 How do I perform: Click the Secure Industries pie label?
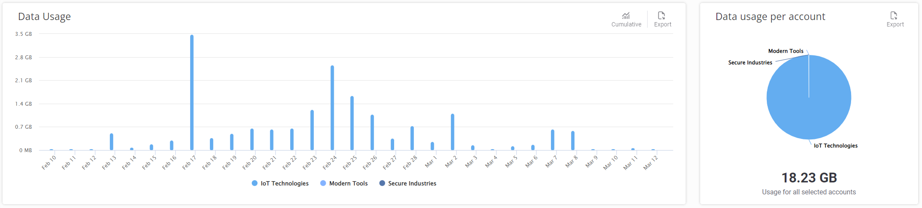click(750, 63)
